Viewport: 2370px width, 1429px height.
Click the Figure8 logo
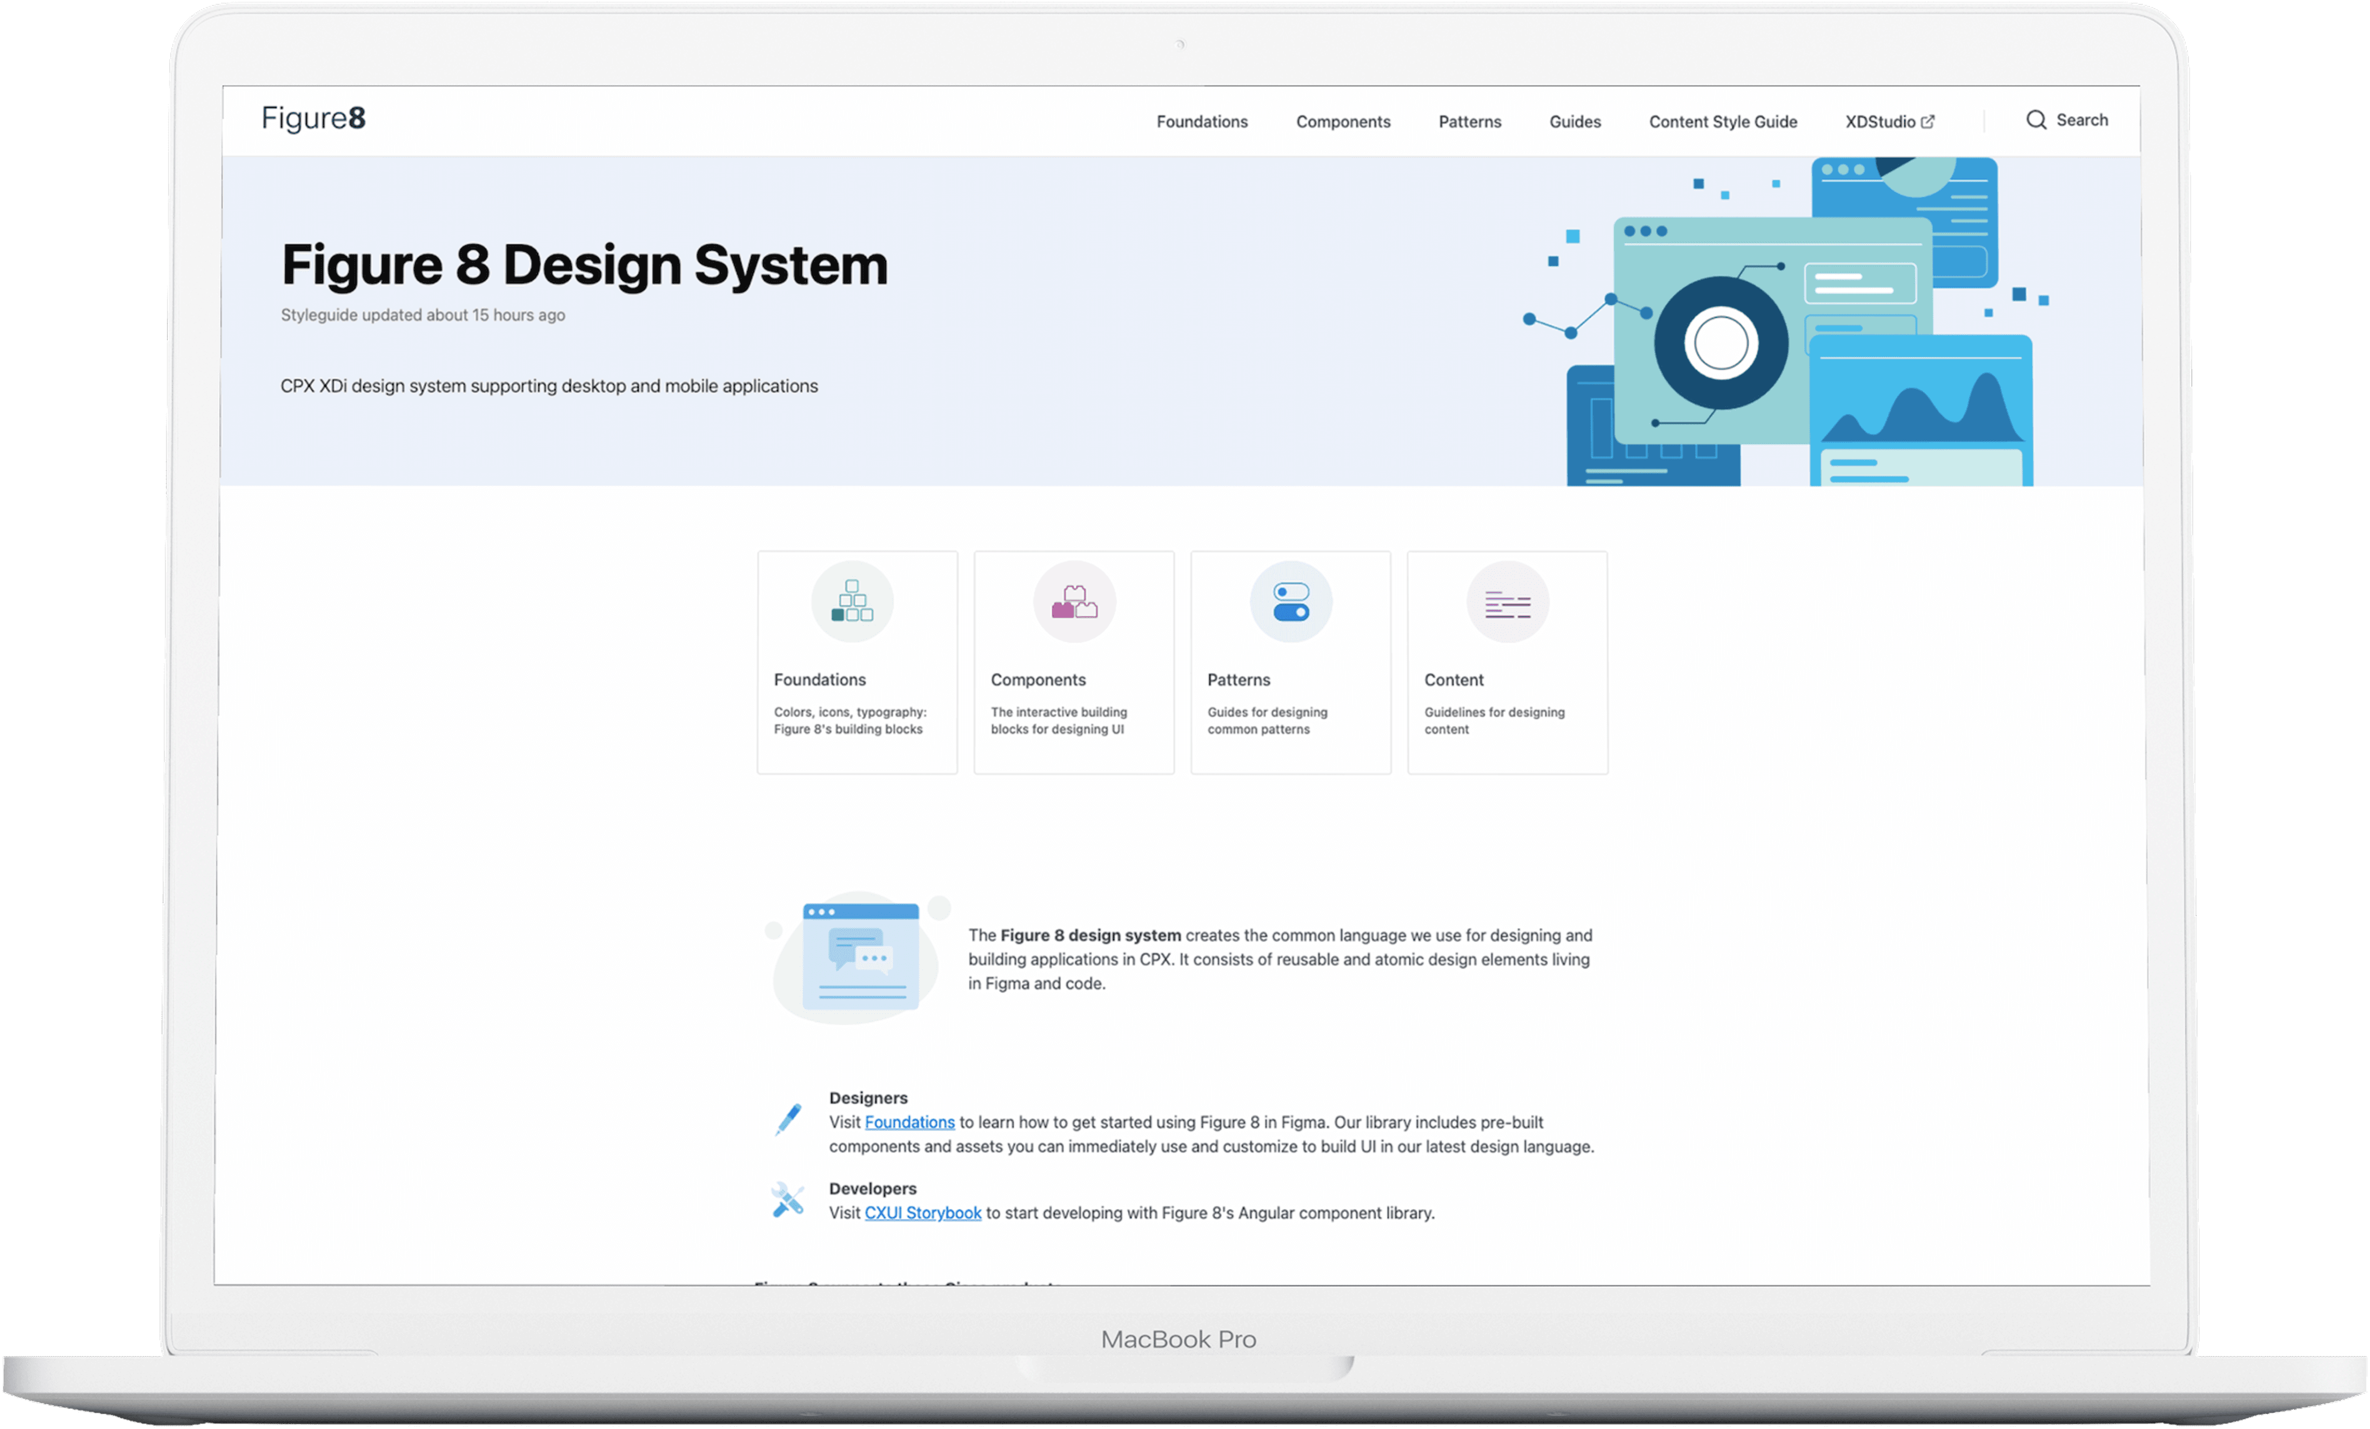(x=313, y=118)
